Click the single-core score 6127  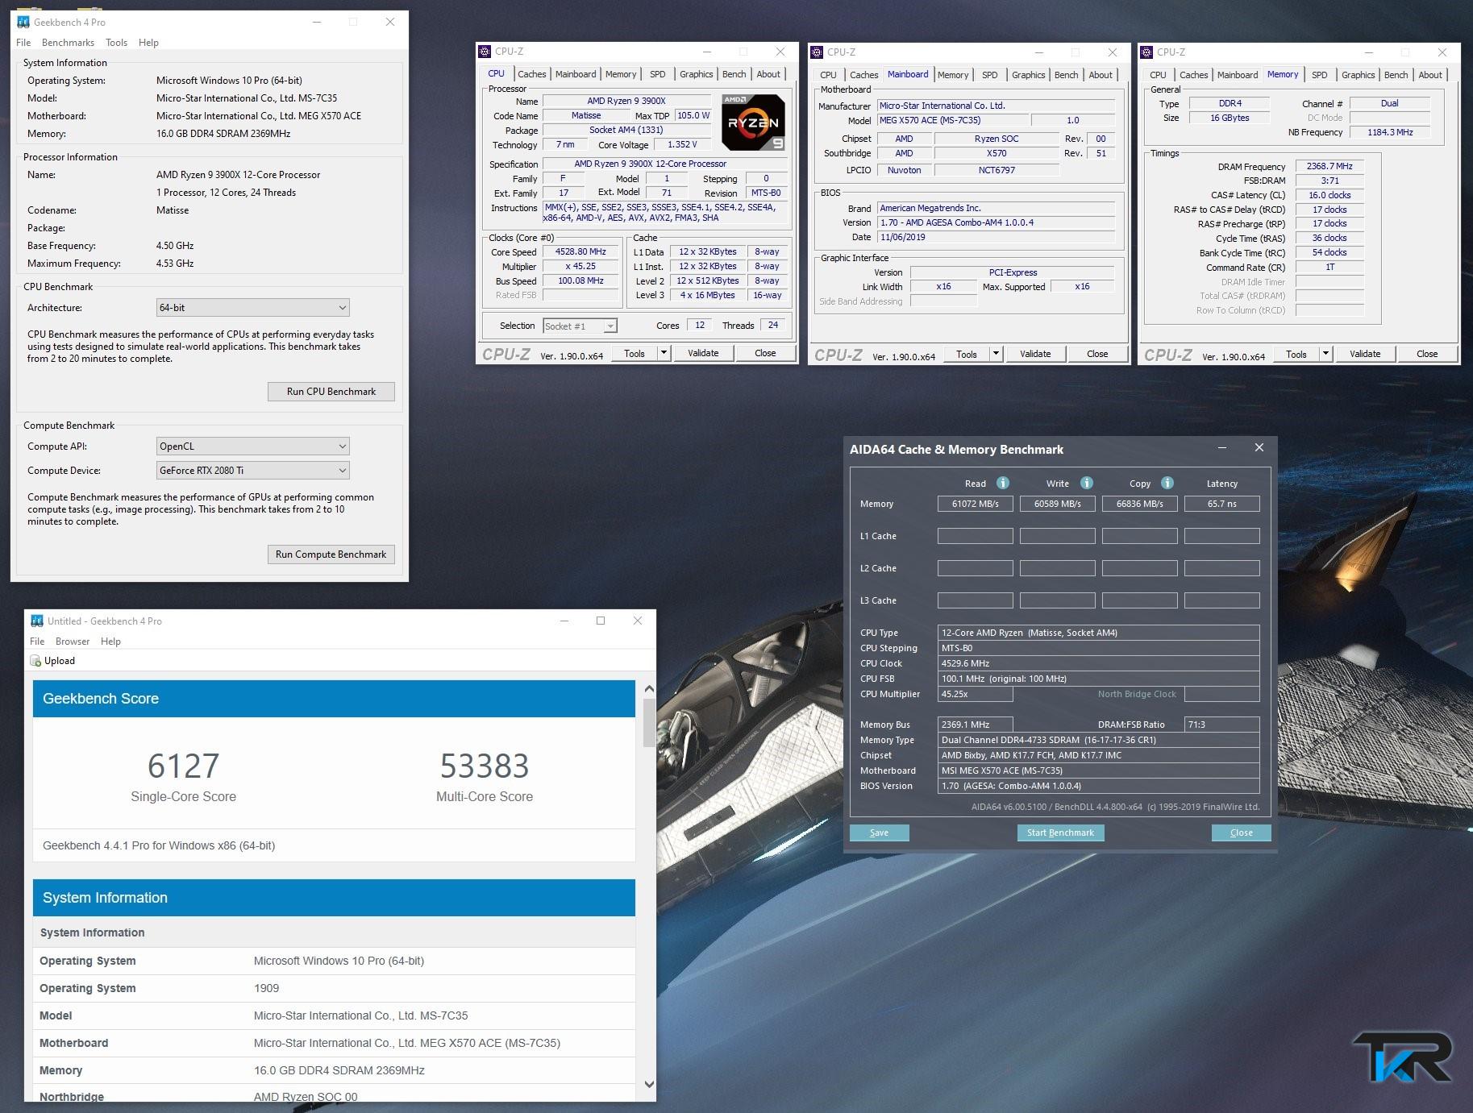coord(184,766)
